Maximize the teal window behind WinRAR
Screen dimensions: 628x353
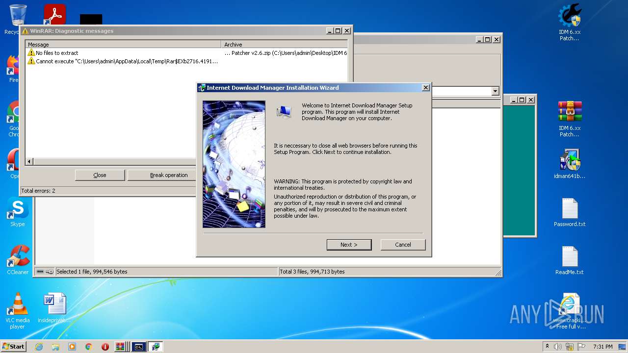pyautogui.click(x=522, y=100)
